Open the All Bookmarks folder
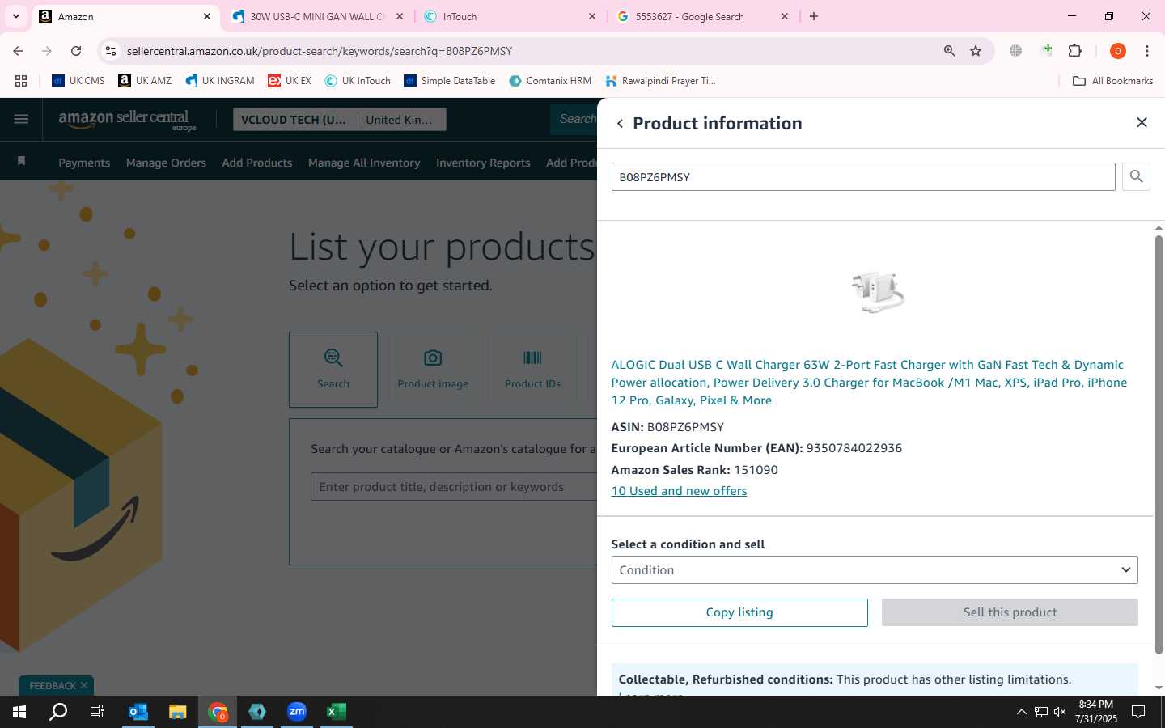This screenshot has width=1165, height=728. pos(1112,81)
